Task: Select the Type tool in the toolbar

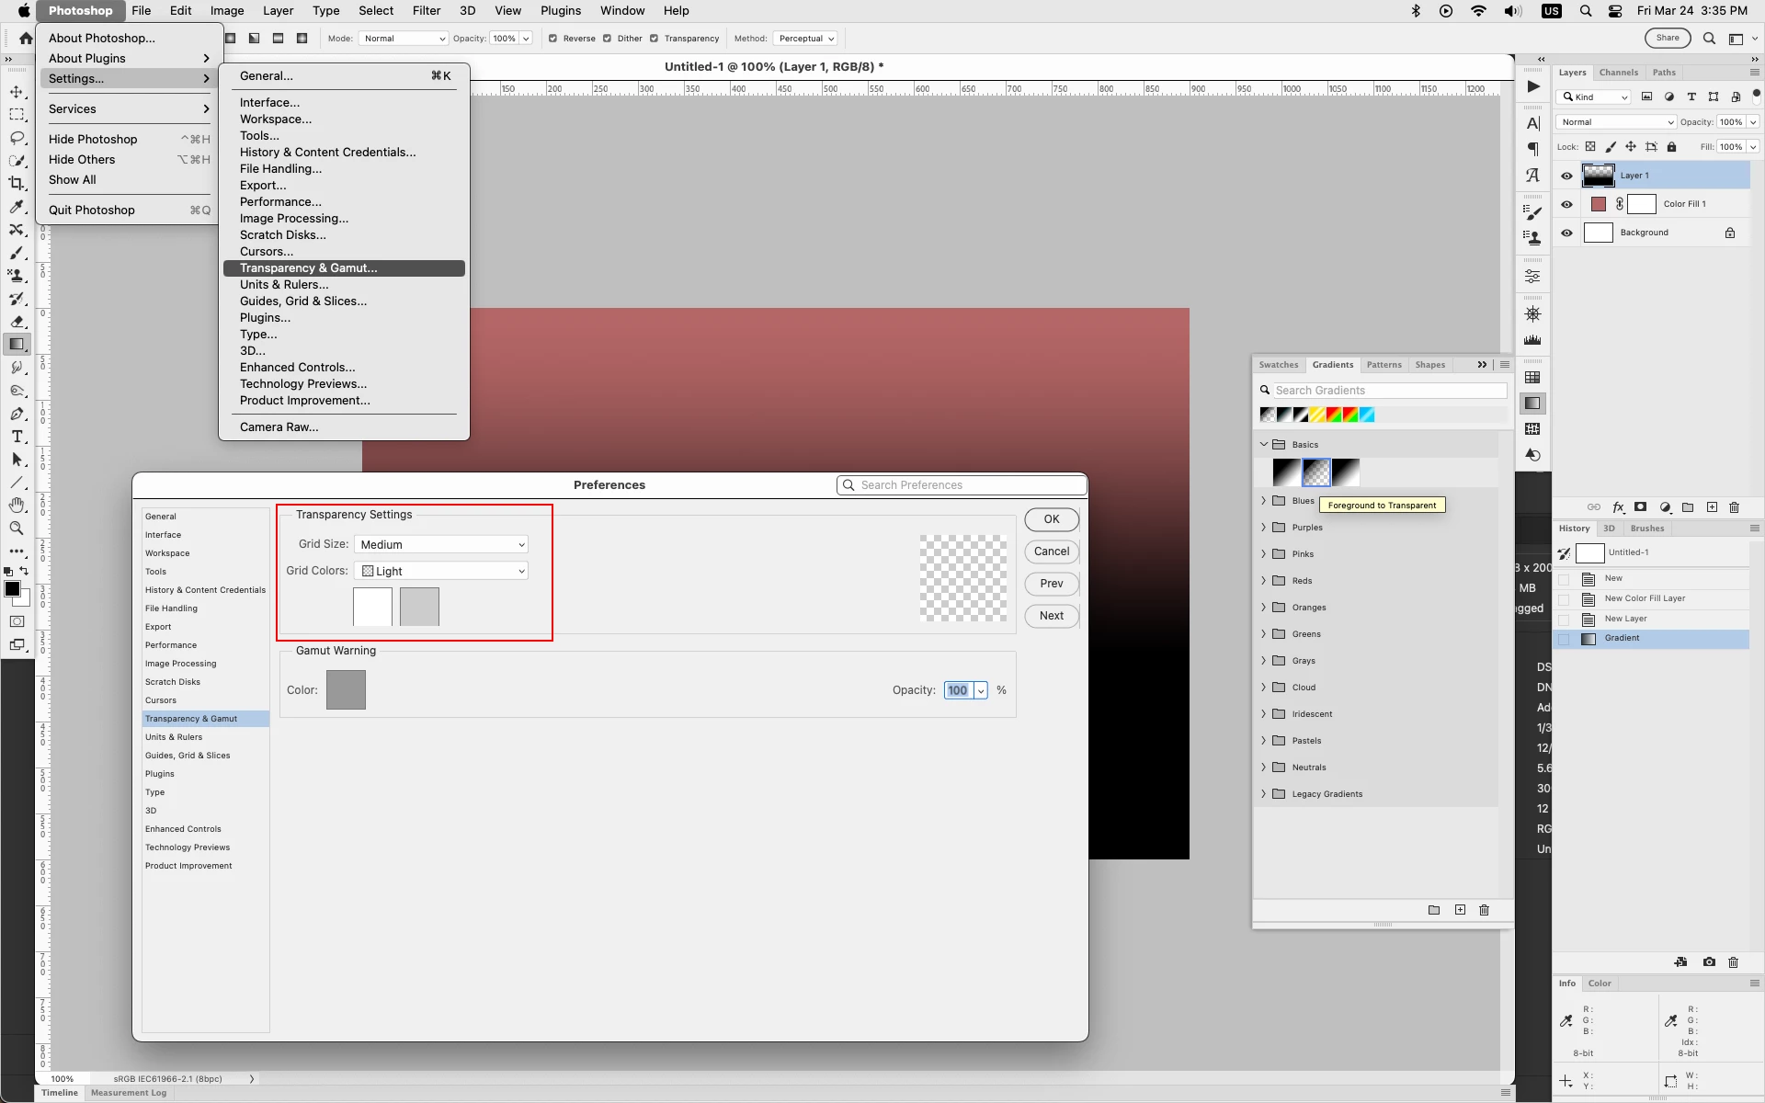Action: tap(17, 437)
